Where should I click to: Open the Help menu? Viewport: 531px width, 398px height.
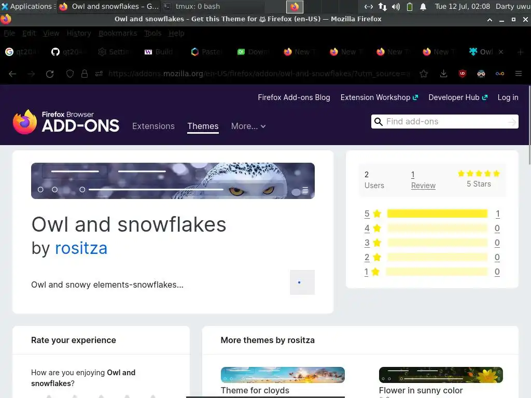click(x=176, y=33)
